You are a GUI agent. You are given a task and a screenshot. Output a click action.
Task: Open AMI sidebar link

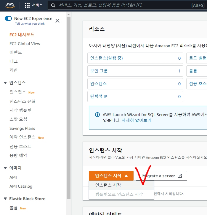(13, 177)
